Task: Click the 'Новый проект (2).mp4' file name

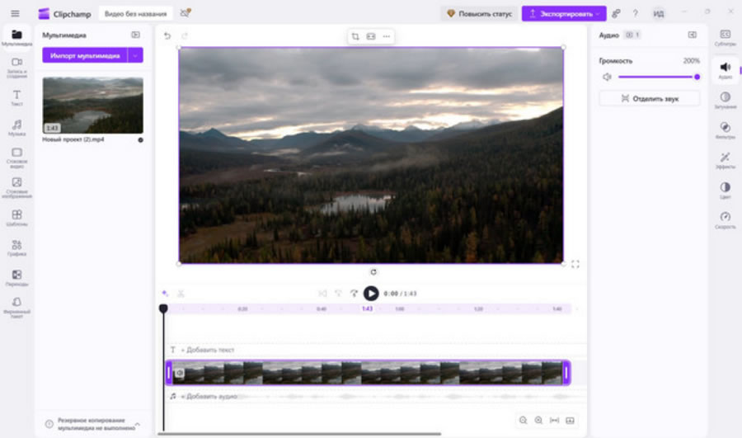Action: (x=73, y=139)
